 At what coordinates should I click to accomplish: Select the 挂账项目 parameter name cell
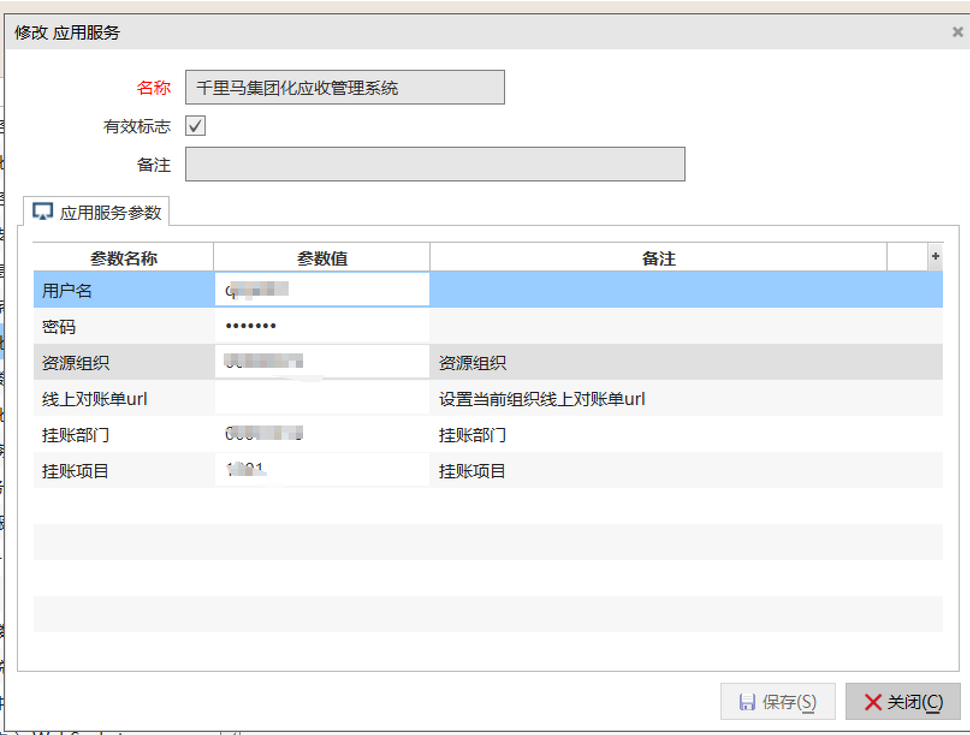point(124,471)
